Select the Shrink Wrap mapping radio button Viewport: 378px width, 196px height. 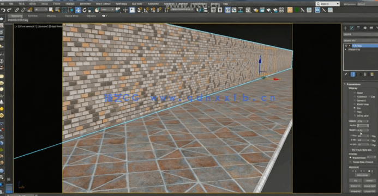tap(355, 104)
